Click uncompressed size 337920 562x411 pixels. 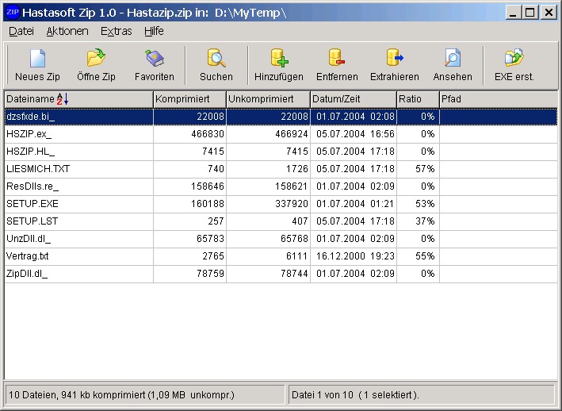pyautogui.click(x=292, y=204)
